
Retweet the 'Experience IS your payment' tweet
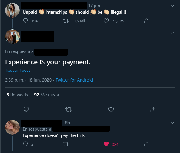(68, 110)
